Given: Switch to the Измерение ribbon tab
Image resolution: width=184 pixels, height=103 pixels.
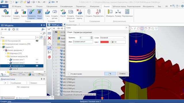Looking at the screenshot, I should tap(95, 6).
